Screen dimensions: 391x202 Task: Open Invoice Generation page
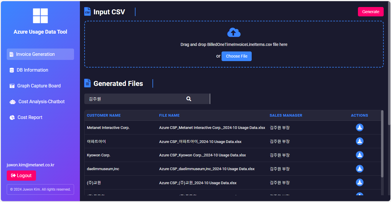40,54
